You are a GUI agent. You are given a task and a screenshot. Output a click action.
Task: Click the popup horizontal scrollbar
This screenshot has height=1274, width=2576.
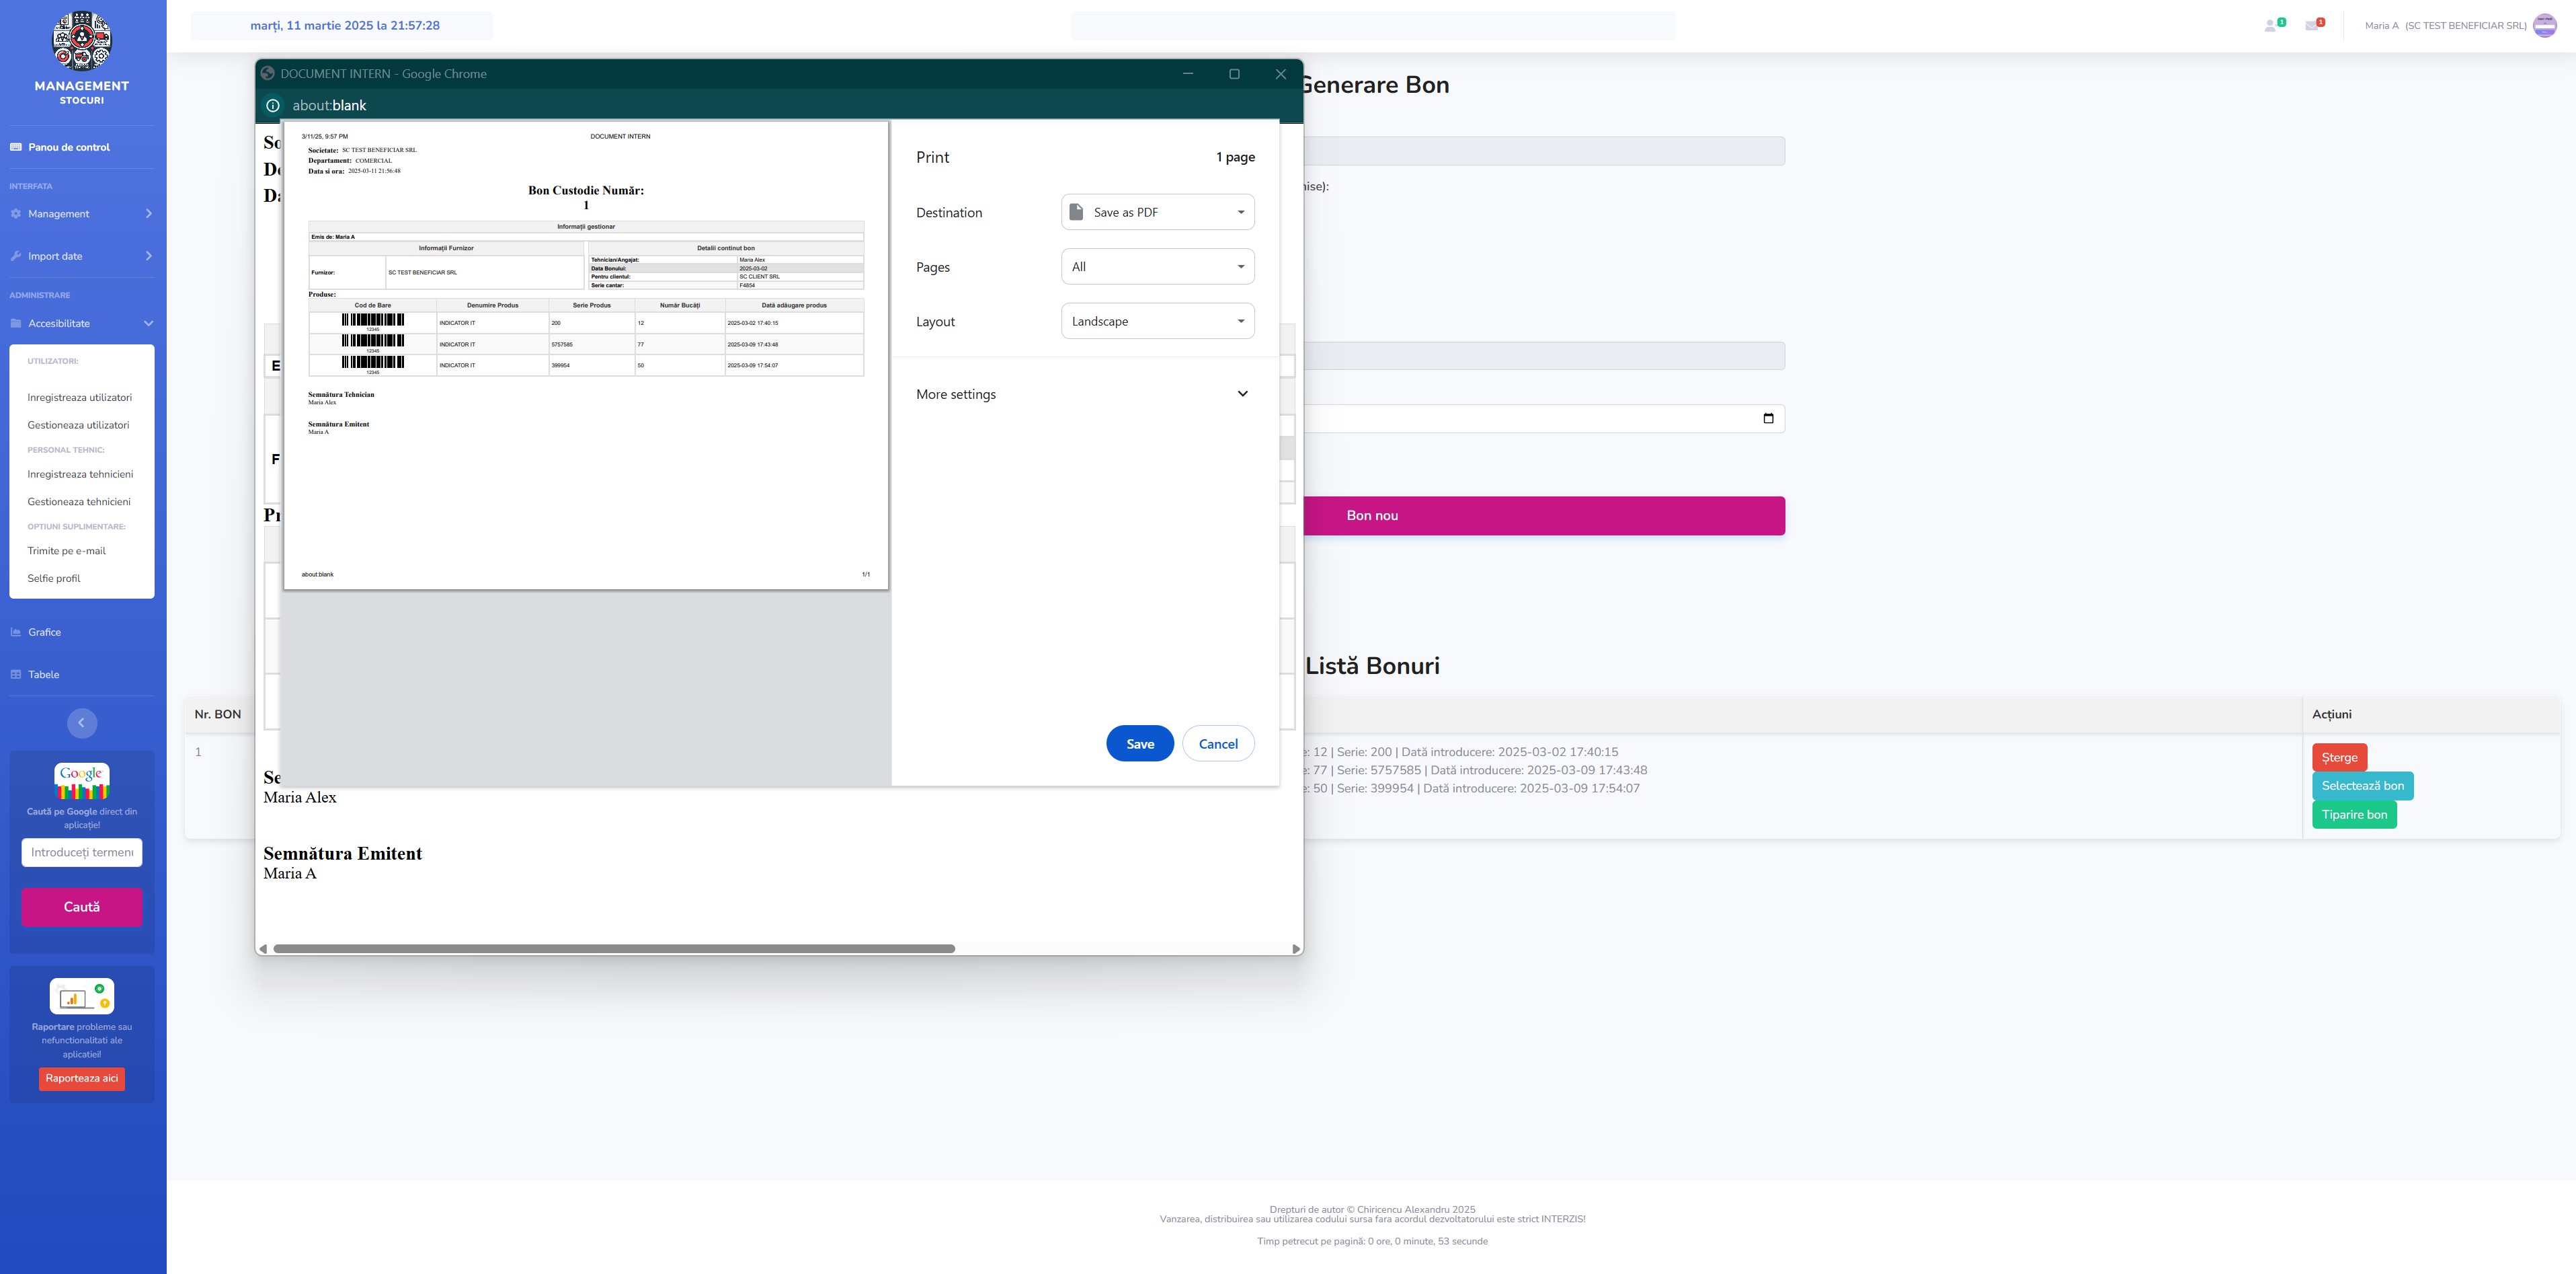coord(613,948)
